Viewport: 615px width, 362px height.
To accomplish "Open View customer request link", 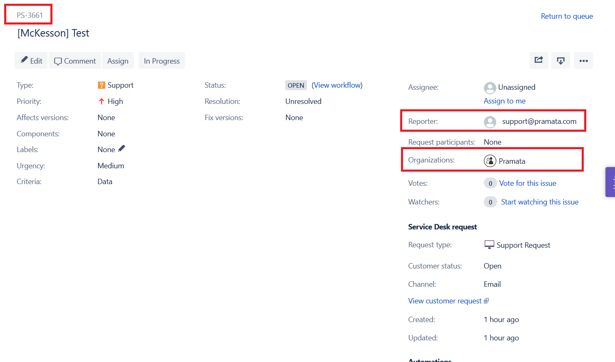I will pyautogui.click(x=445, y=301).
